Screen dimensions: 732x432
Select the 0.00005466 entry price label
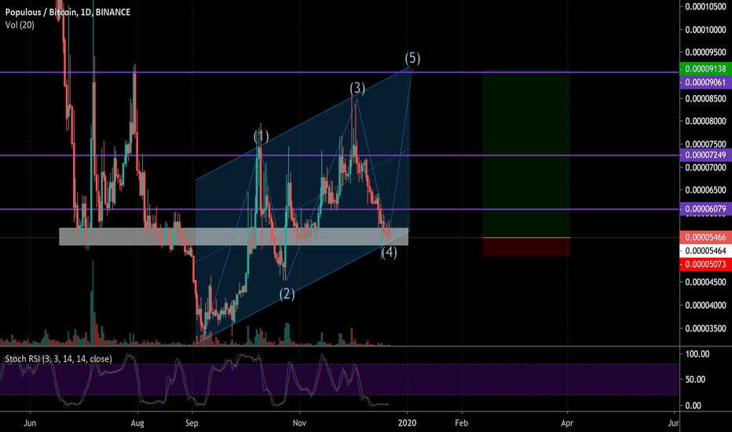click(x=705, y=237)
